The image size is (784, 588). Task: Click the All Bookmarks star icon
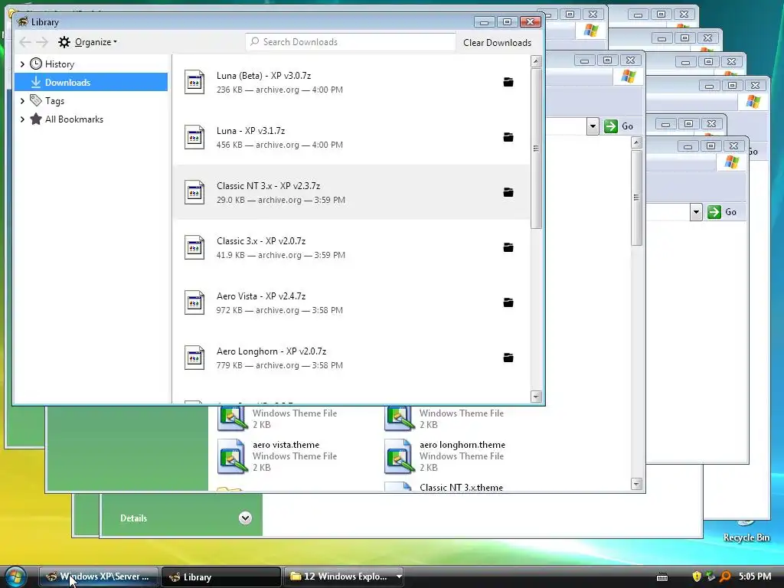[x=35, y=119]
